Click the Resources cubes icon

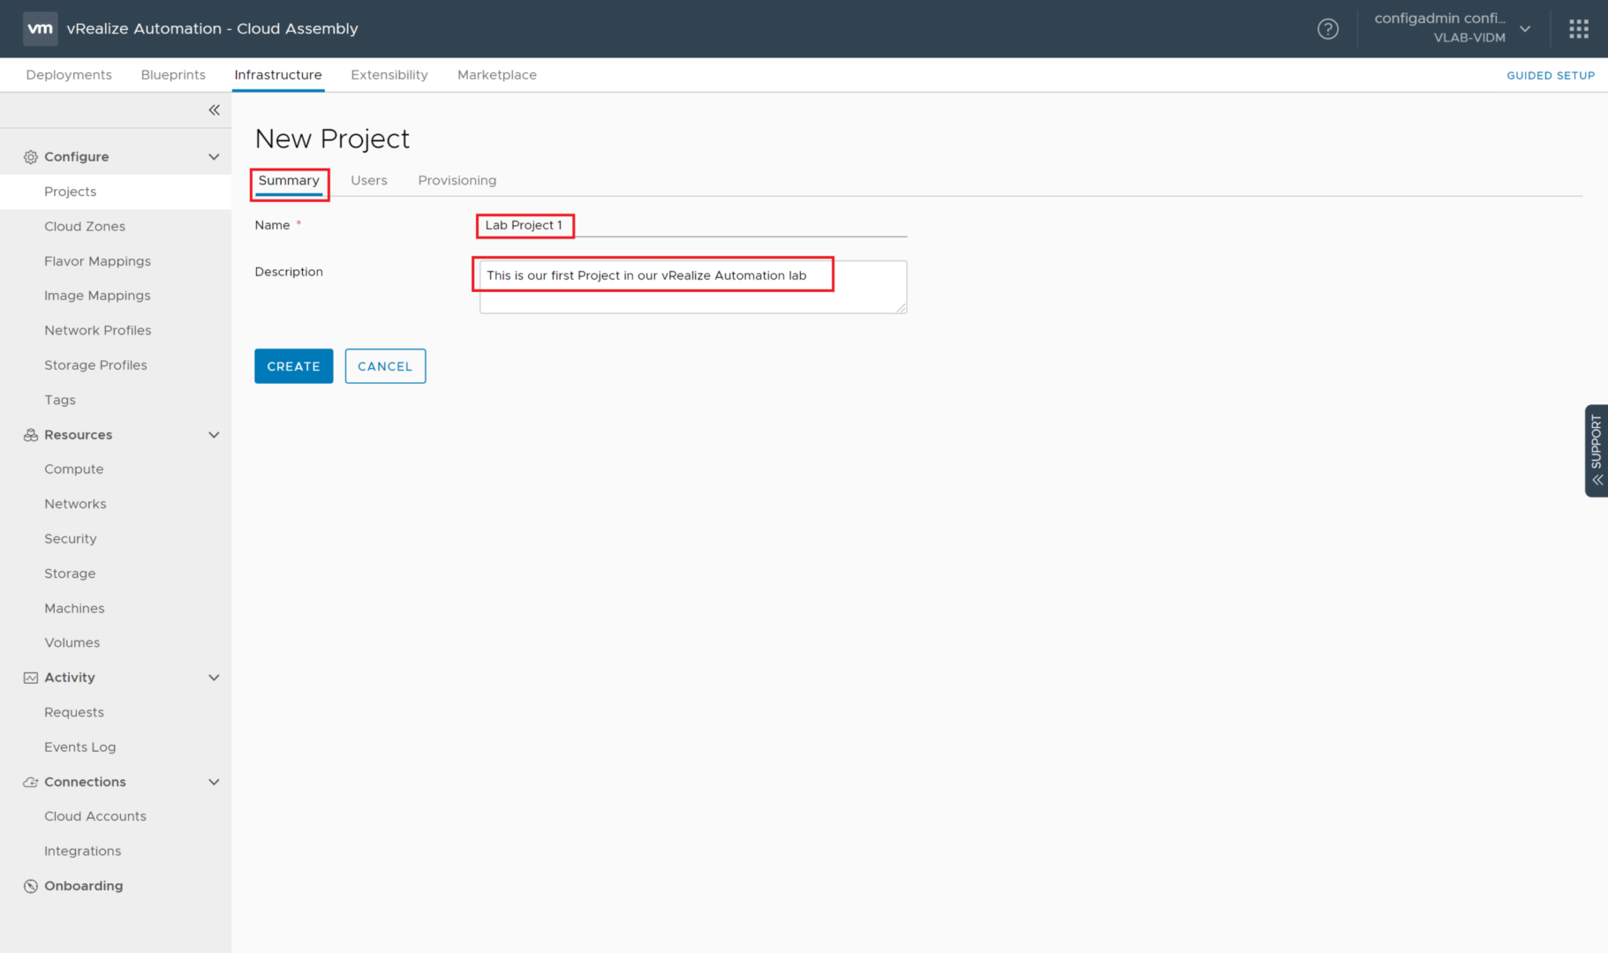point(31,435)
